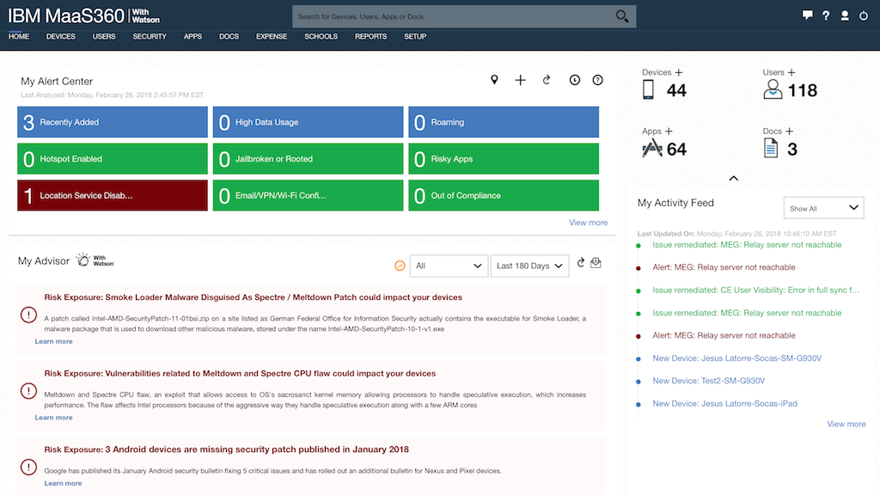Image resolution: width=880 pixels, height=495 pixels.
Task: Open the Last 180 Days dropdown
Action: tap(529, 266)
